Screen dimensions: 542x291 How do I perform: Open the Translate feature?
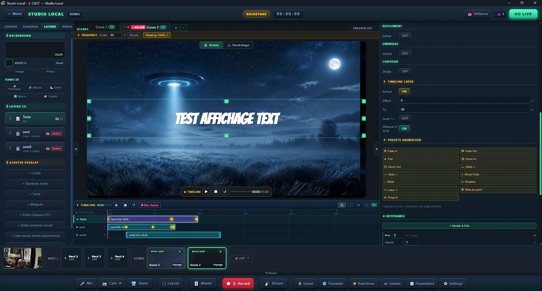(x=333, y=283)
